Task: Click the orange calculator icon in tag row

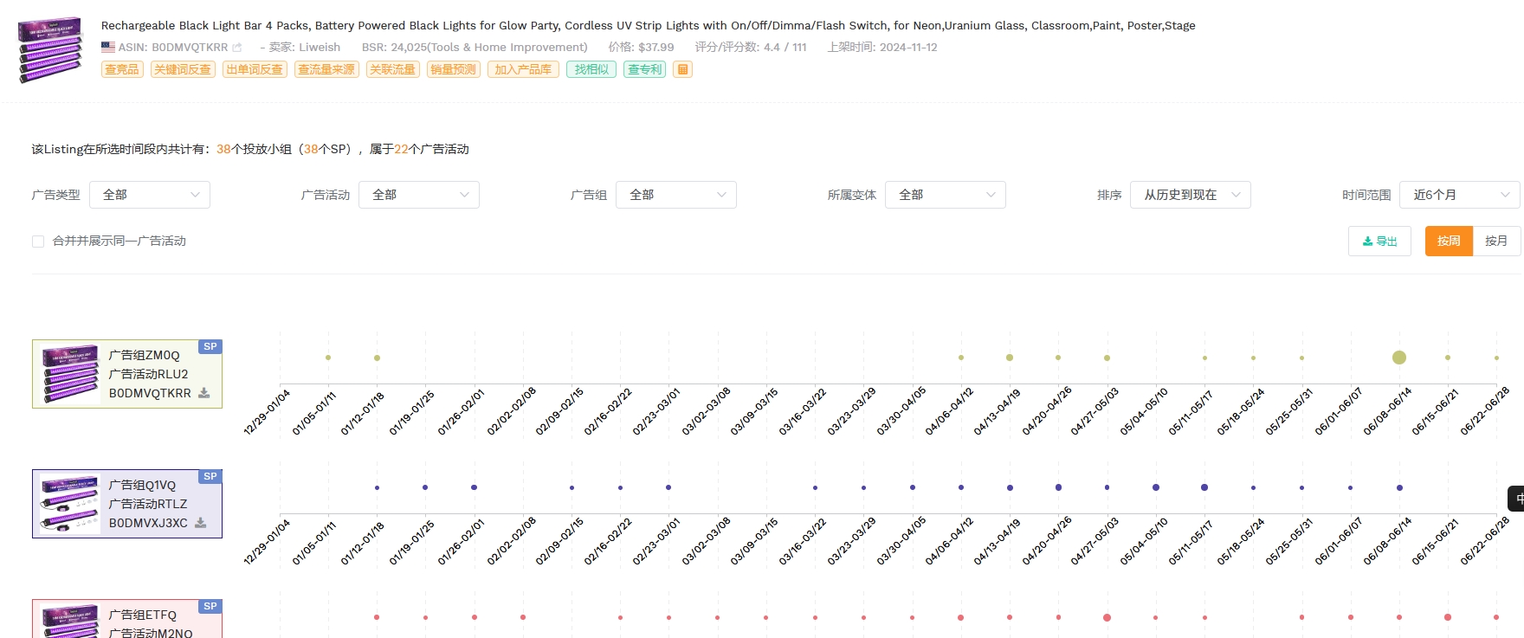Action: click(x=683, y=69)
